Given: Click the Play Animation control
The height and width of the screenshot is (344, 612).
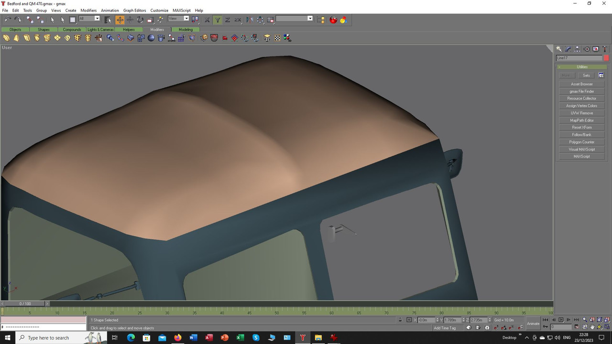Looking at the screenshot, I should point(561,320).
